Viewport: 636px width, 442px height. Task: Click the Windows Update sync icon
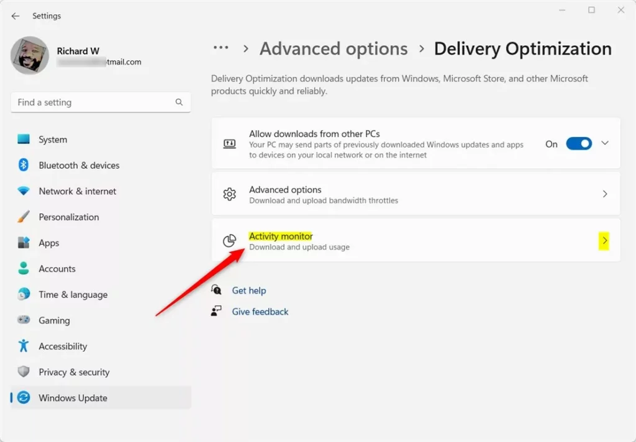pos(24,397)
